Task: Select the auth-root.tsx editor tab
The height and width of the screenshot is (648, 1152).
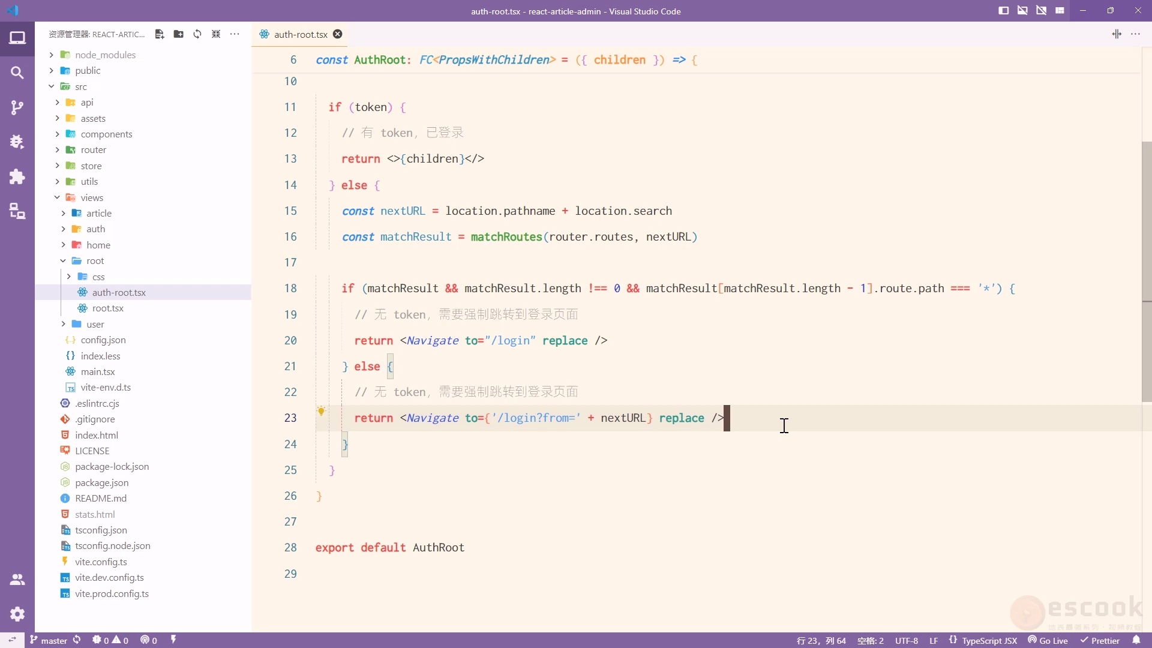Action: pos(300,34)
